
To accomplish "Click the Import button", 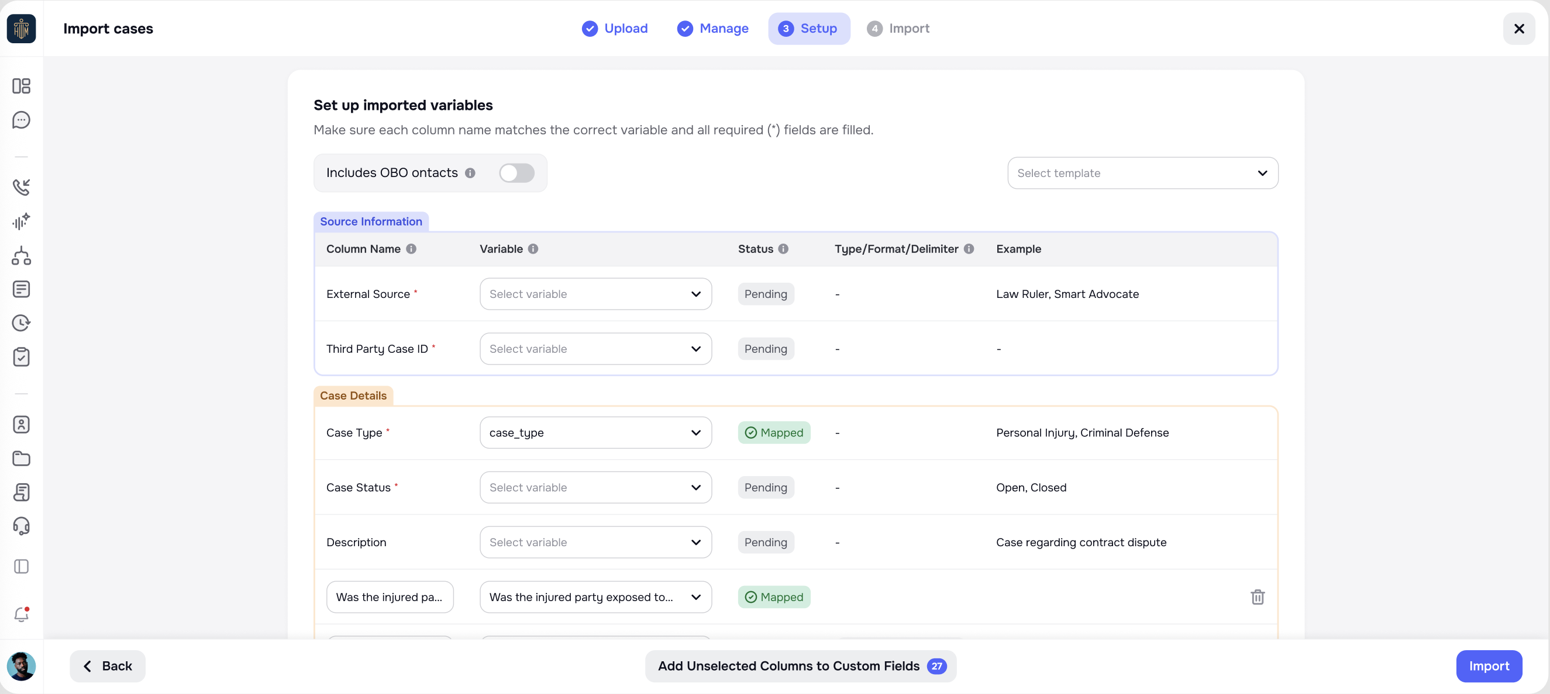I will [1489, 666].
